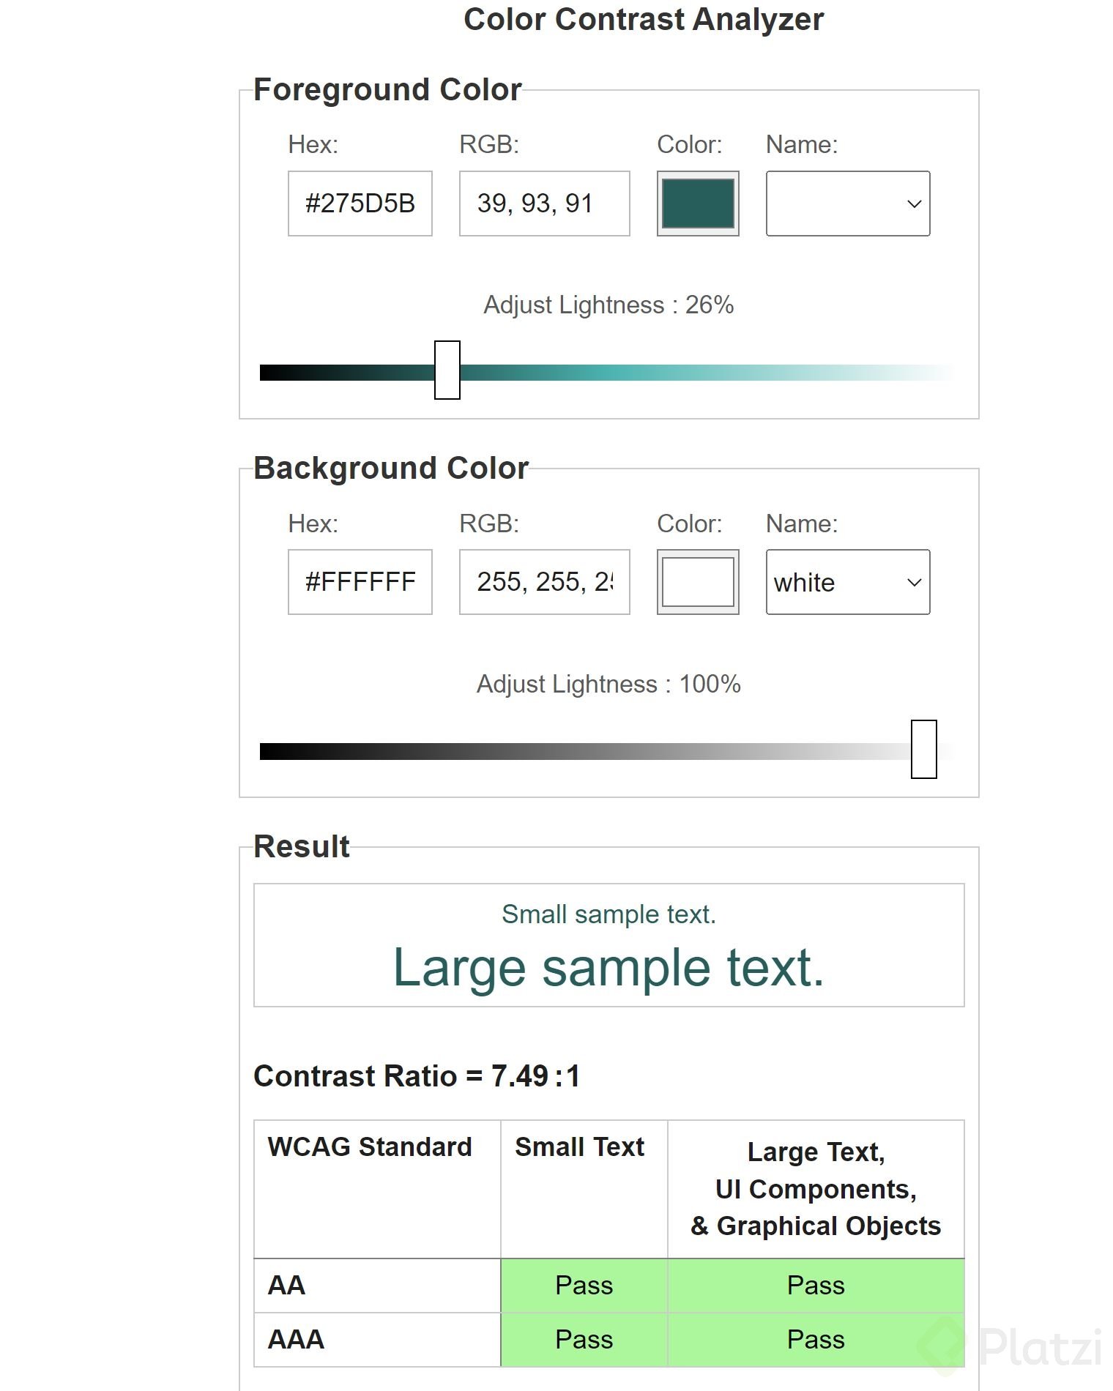Expand the background Name dropdown showing white
This screenshot has width=1113, height=1391.
847,582
